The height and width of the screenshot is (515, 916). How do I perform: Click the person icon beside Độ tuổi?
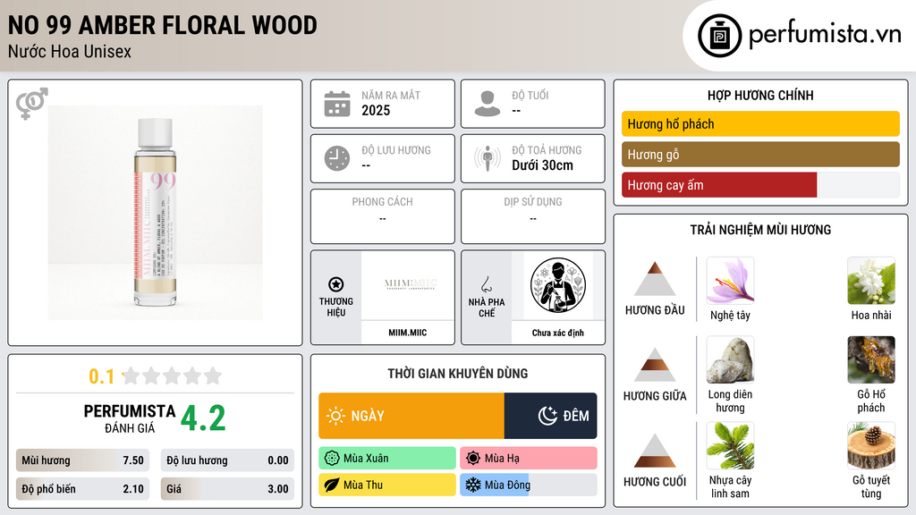(488, 104)
